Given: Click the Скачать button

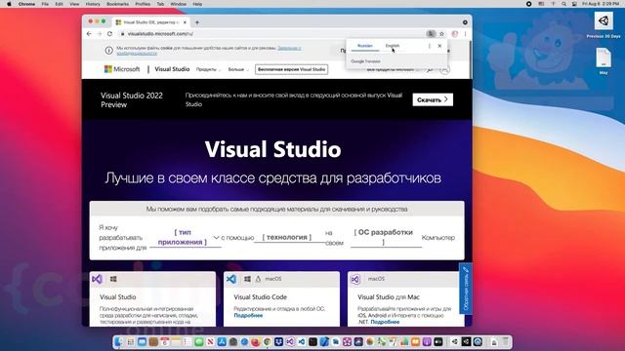Looking at the screenshot, I should tap(433, 99).
